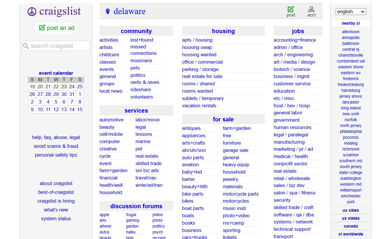Open avoid scams & fraud page

[56, 146]
